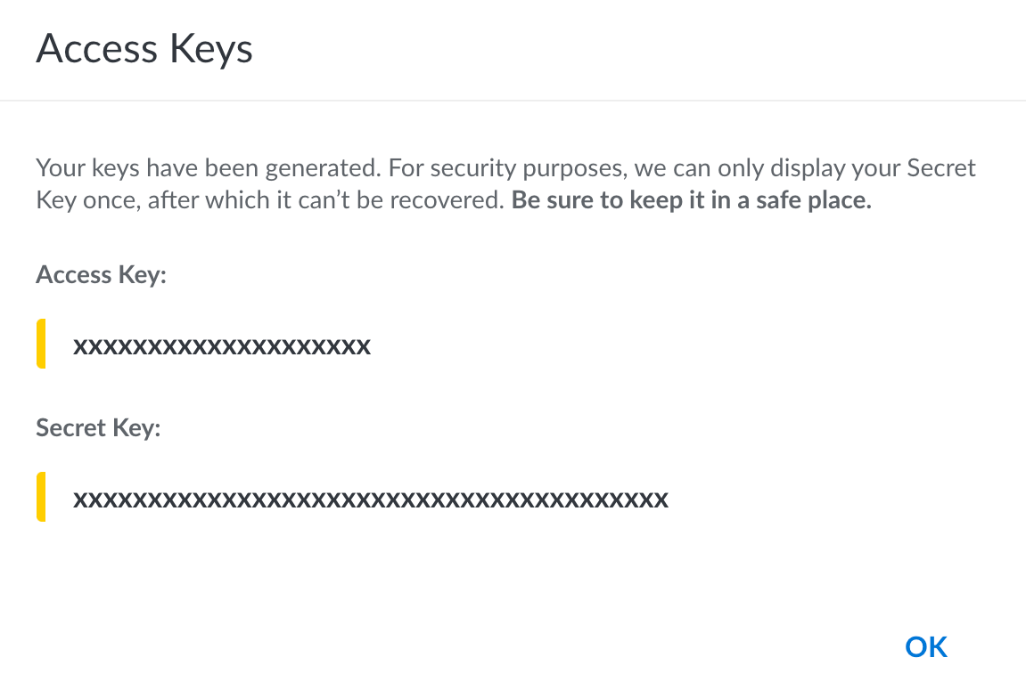Click the OK button to dismiss the dialog
This screenshot has height=698, width=1026.
click(924, 646)
